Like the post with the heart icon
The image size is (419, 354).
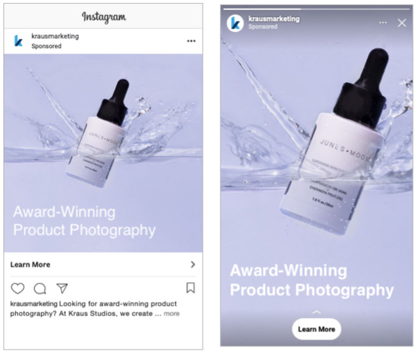click(x=18, y=288)
